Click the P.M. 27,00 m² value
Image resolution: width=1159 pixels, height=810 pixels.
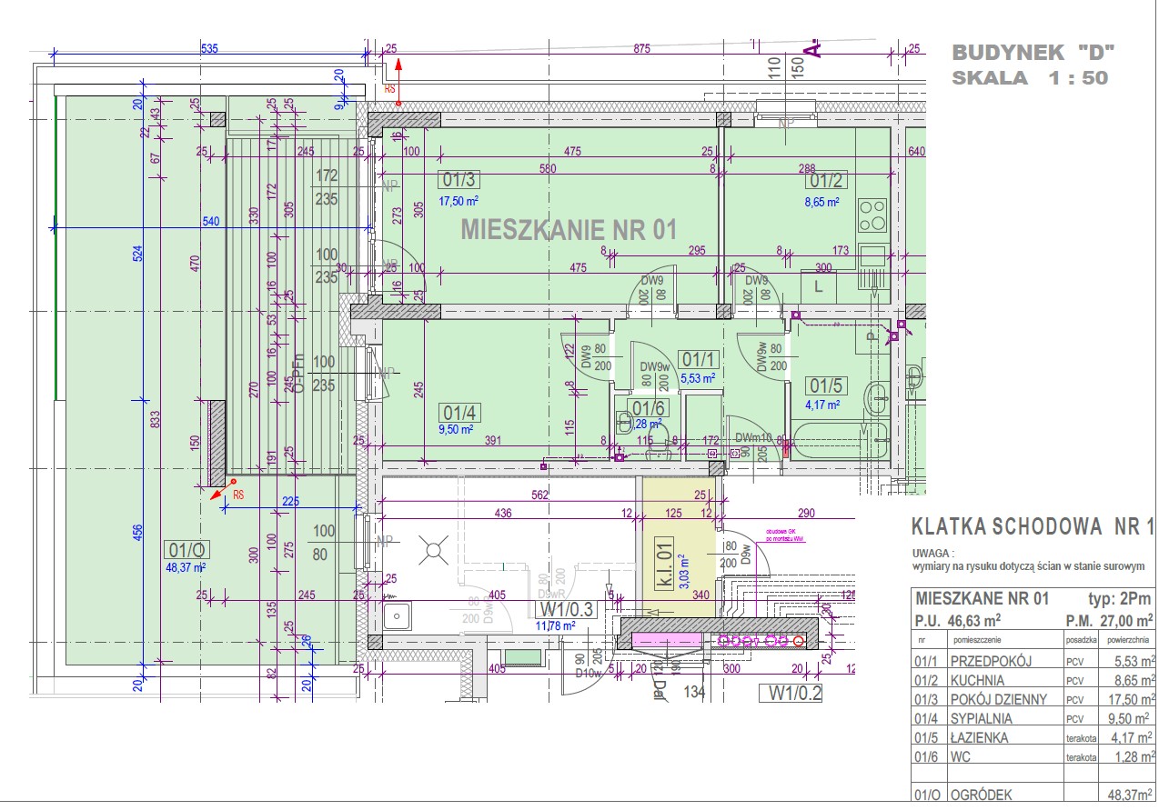pyautogui.click(x=1109, y=621)
